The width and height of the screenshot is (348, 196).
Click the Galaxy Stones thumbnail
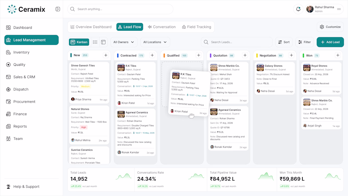(260, 67)
